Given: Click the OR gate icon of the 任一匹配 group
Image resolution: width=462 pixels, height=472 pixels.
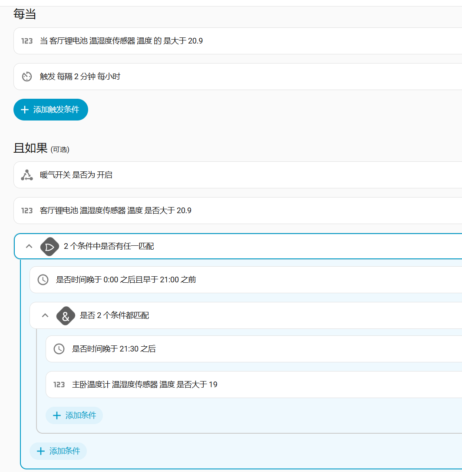Looking at the screenshot, I should tap(49, 247).
